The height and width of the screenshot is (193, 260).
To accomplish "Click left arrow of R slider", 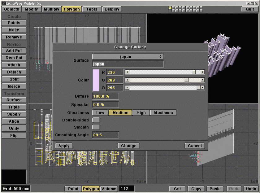I will tap(127, 72).
